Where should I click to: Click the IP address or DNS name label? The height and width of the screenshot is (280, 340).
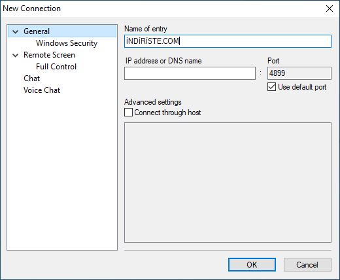pyautogui.click(x=163, y=61)
